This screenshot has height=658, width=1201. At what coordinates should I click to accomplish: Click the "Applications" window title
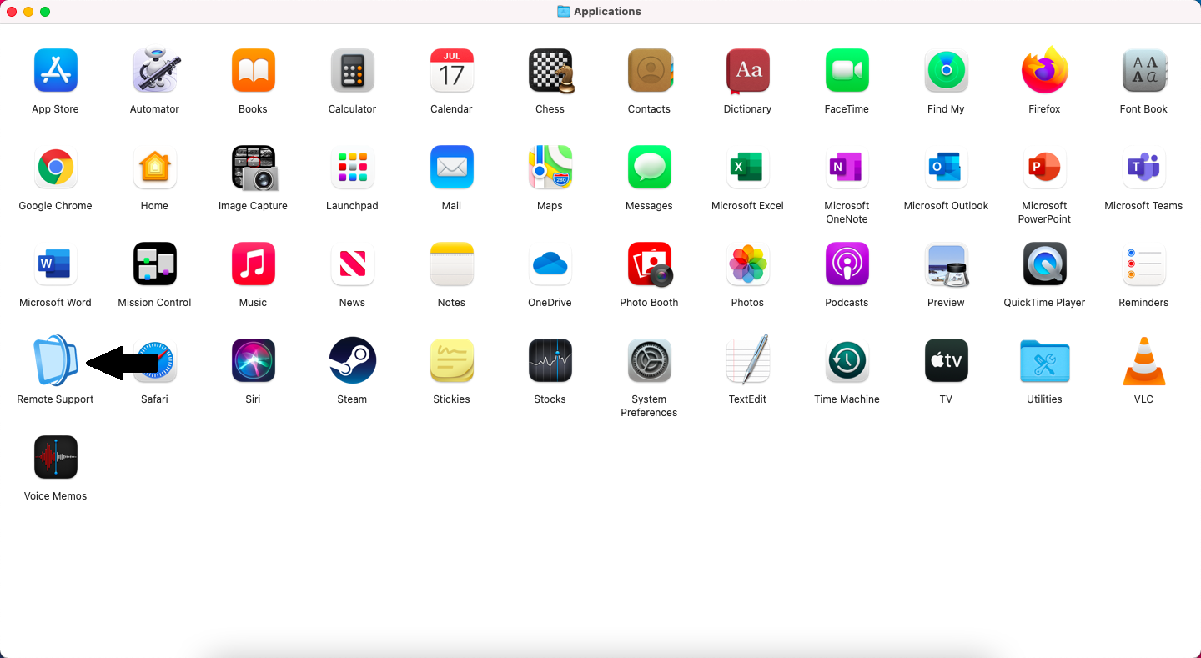coord(607,12)
